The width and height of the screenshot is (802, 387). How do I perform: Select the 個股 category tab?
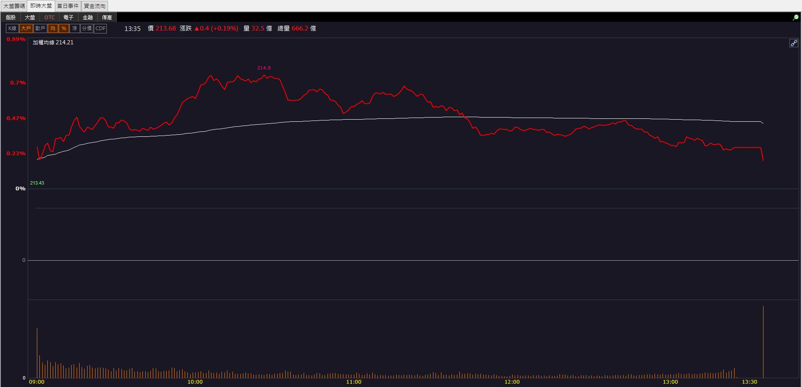(11, 17)
